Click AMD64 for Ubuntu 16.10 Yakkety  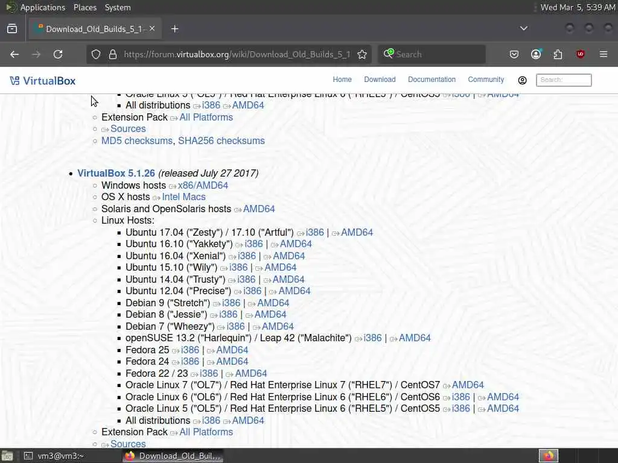(x=296, y=244)
